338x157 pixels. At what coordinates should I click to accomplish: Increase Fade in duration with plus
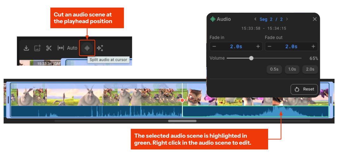[258, 47]
